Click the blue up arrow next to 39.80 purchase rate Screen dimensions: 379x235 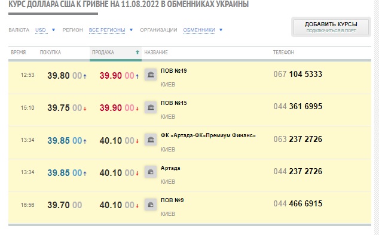85,76
